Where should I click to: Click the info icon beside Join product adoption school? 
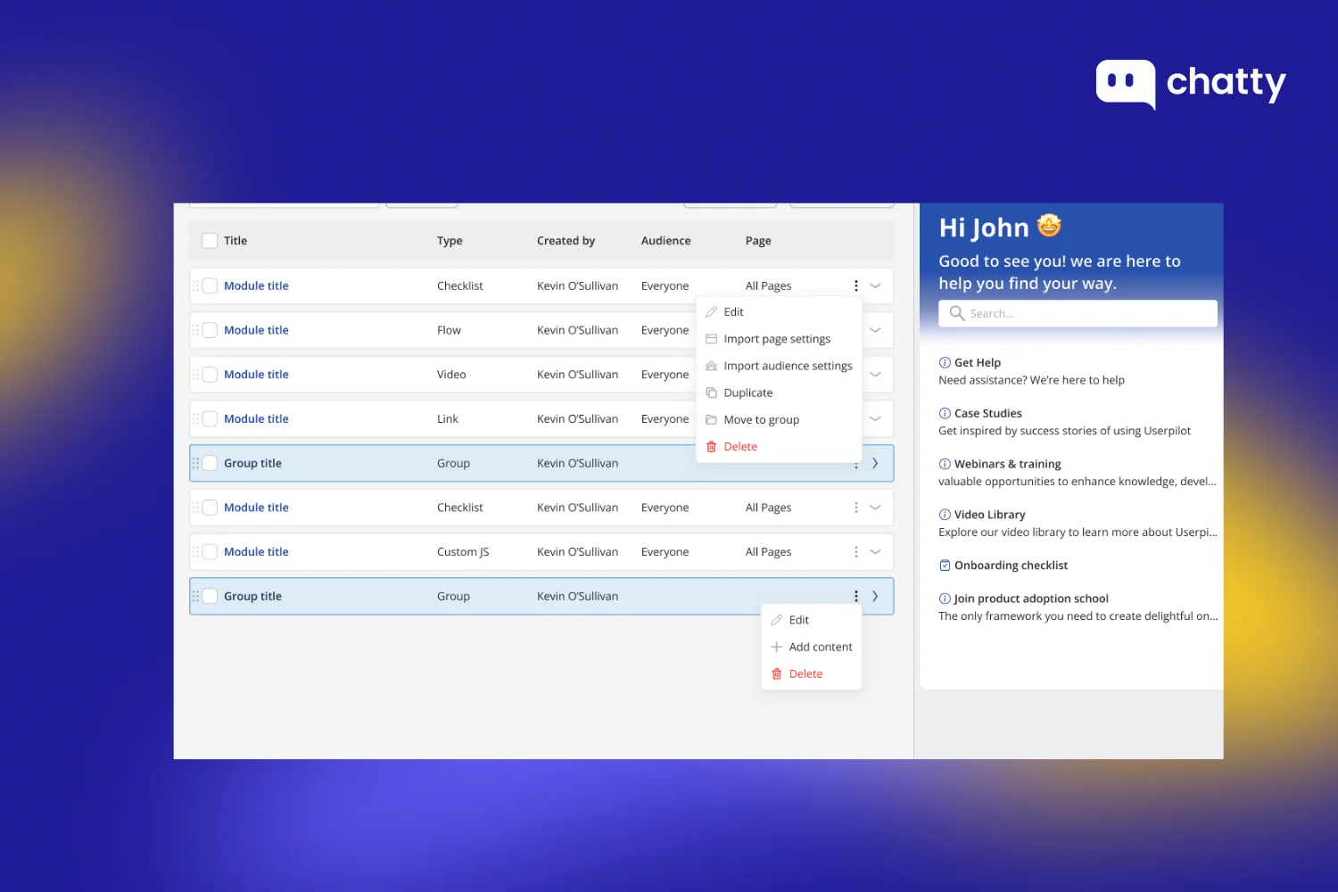click(x=945, y=599)
